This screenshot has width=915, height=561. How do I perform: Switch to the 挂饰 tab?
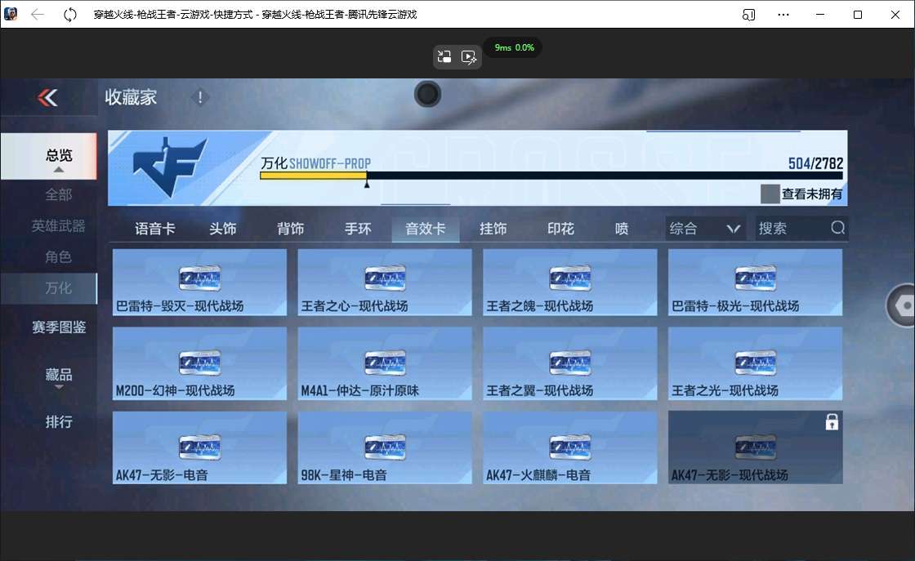point(493,229)
